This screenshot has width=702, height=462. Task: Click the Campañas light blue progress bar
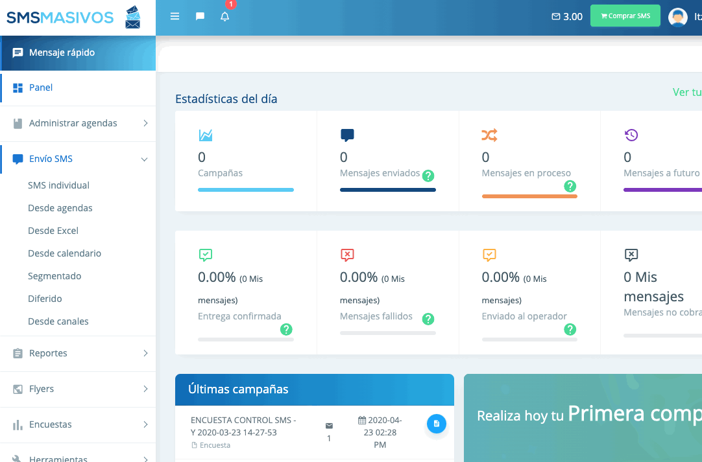tap(246, 190)
